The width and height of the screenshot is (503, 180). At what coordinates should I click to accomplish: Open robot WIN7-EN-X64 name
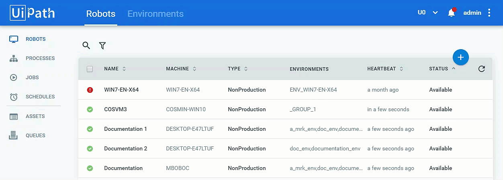pos(121,90)
